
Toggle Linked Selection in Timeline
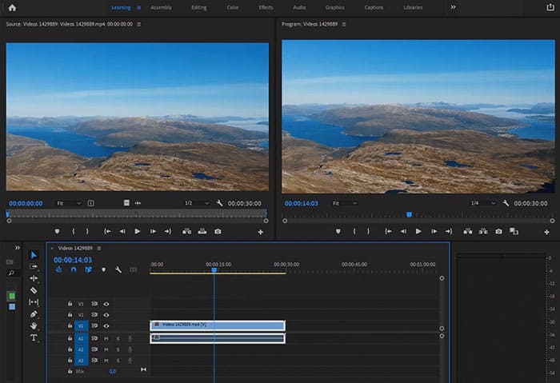pyautogui.click(x=88, y=269)
